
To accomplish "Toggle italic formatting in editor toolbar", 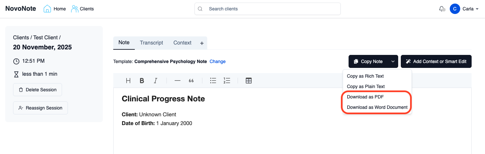I will point(156,81).
